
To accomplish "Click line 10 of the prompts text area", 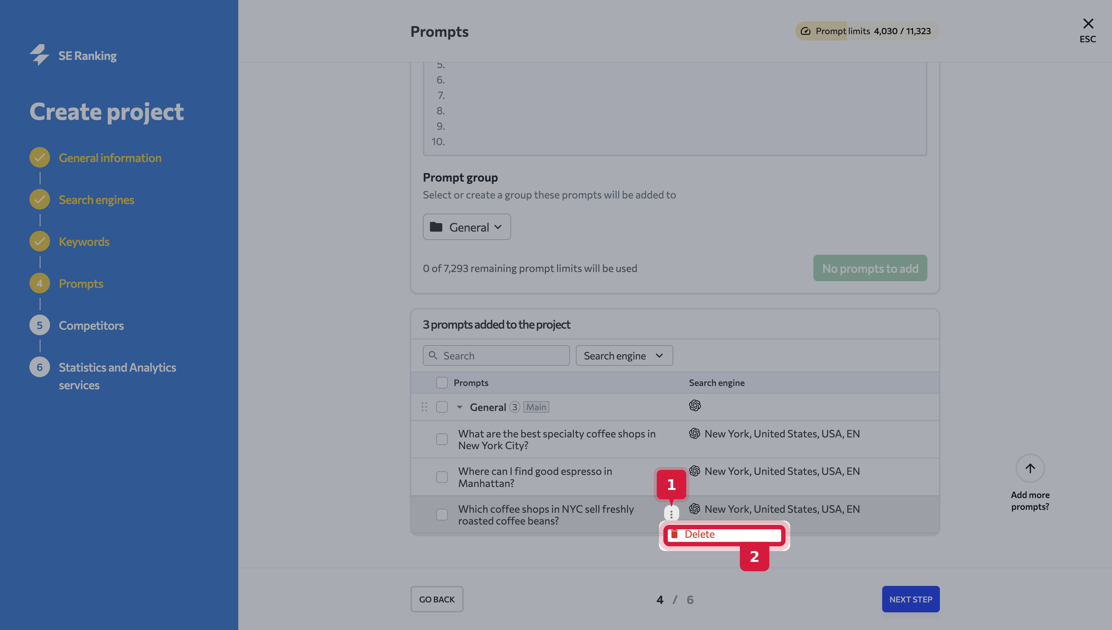I will (x=674, y=142).
